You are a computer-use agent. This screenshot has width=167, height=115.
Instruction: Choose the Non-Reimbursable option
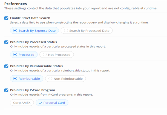point(65,79)
